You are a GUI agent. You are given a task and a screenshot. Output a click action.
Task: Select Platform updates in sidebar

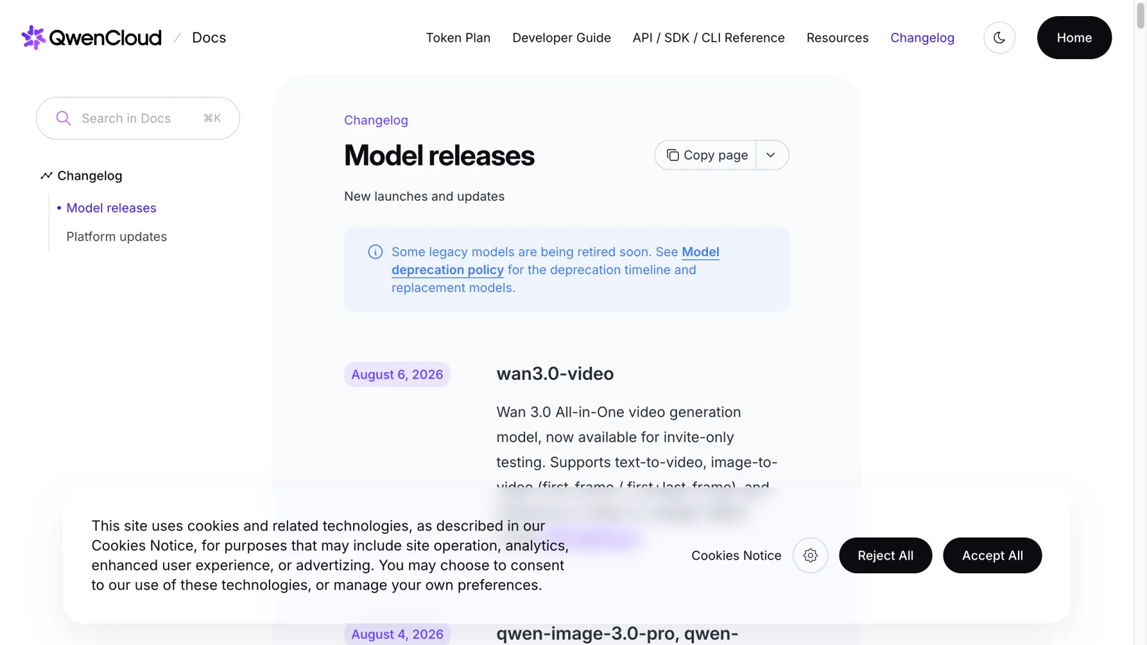click(x=116, y=236)
